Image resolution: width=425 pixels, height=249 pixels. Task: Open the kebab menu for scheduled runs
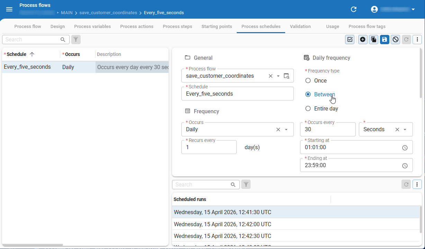click(417, 184)
